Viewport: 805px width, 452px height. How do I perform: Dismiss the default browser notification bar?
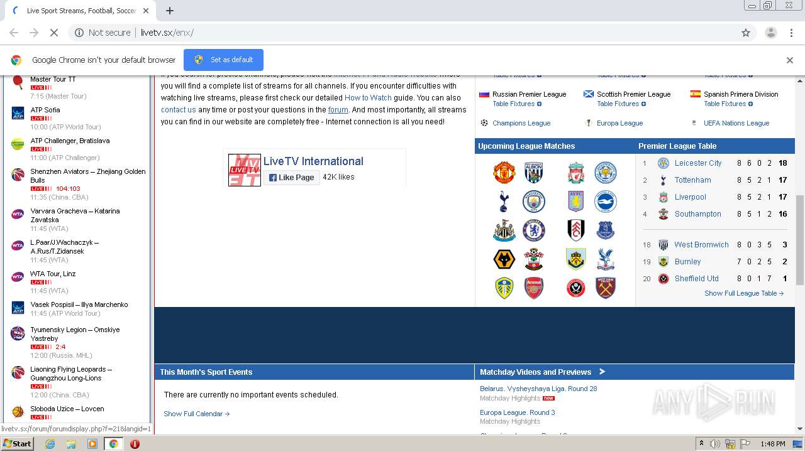tap(790, 60)
